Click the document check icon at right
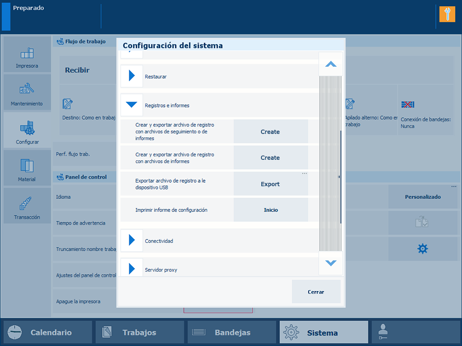This screenshot has width=462, height=346. pos(422,222)
